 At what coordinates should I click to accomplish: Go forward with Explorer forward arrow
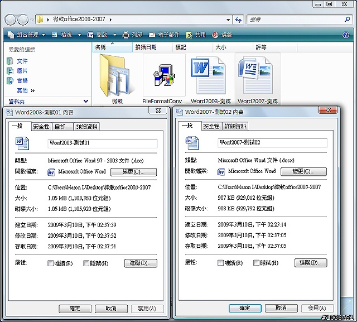23,20
